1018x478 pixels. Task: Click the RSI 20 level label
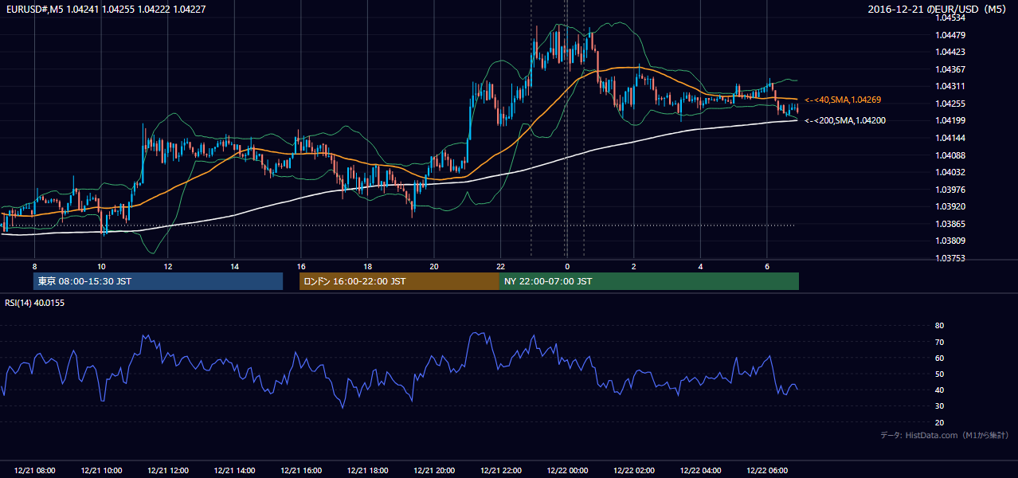(x=939, y=422)
